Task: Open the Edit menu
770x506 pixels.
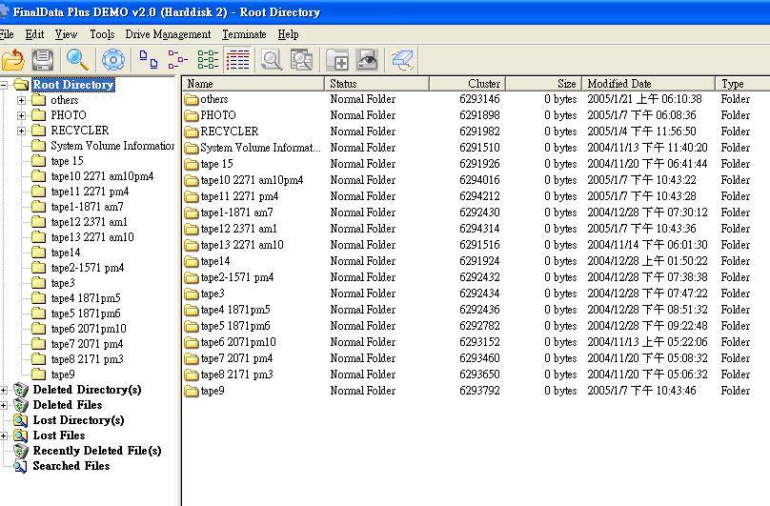Action: point(34,34)
